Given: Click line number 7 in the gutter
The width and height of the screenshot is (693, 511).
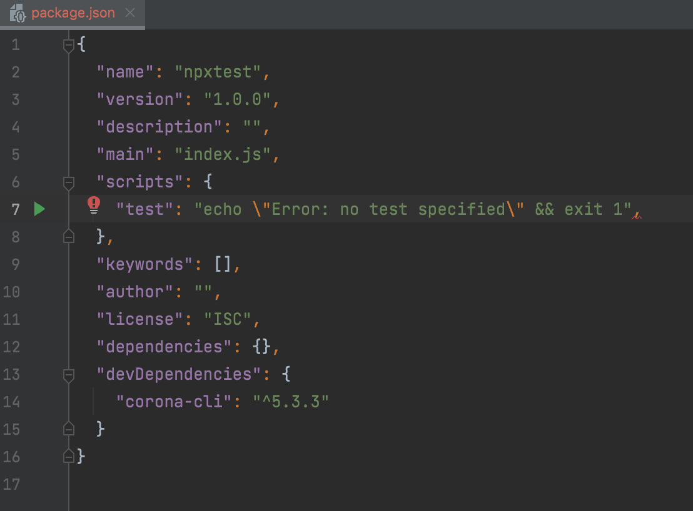Looking at the screenshot, I should [16, 209].
